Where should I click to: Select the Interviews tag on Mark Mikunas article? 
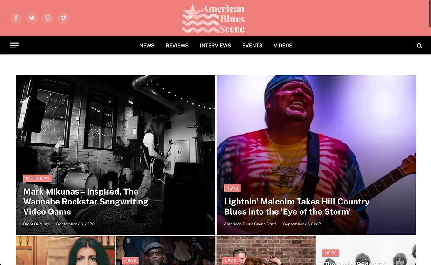[38, 178]
